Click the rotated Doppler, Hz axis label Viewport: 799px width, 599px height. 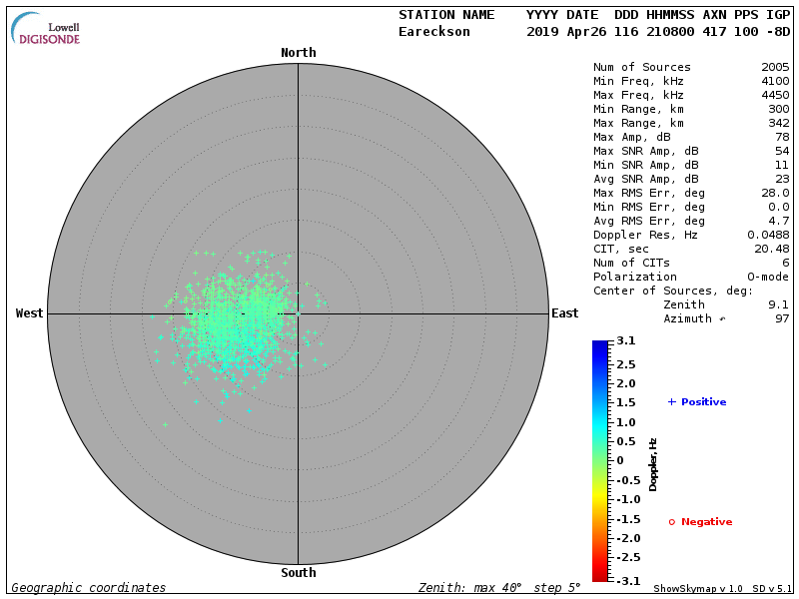[x=653, y=464]
